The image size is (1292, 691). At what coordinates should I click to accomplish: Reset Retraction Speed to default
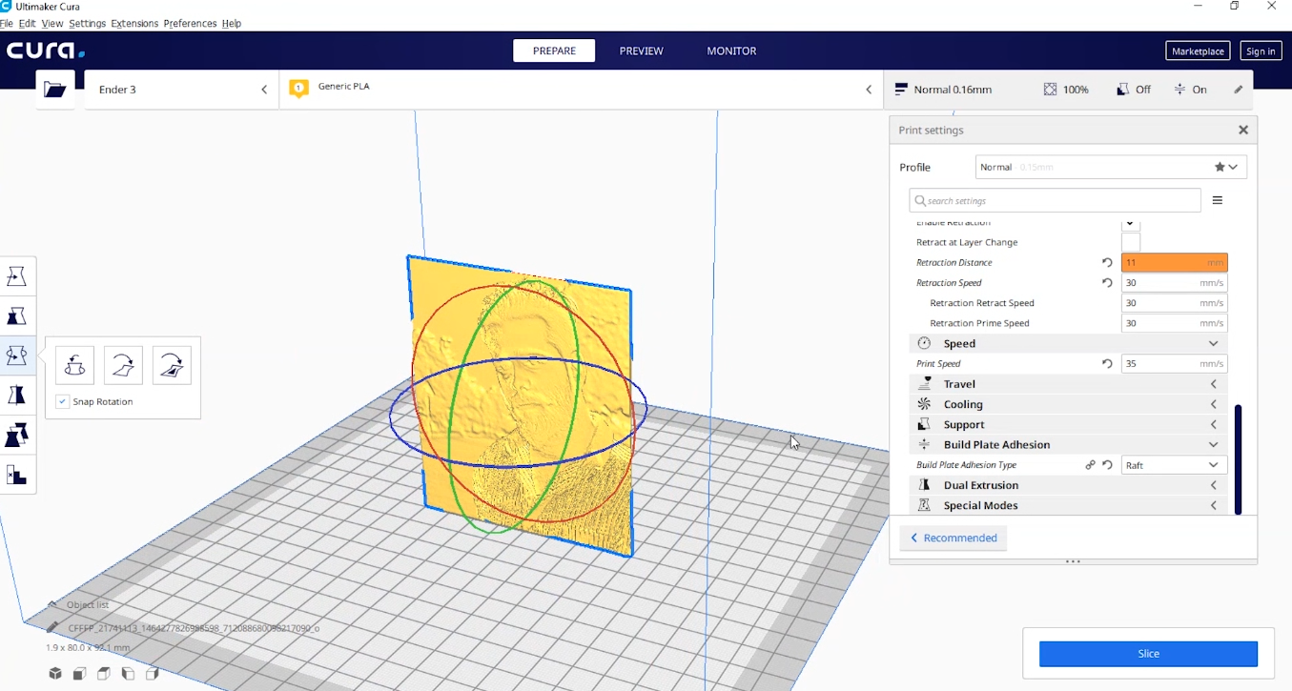click(1107, 282)
